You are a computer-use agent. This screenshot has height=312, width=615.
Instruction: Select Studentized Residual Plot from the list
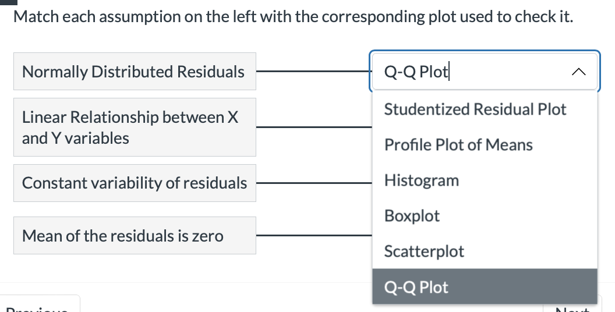tap(475, 109)
